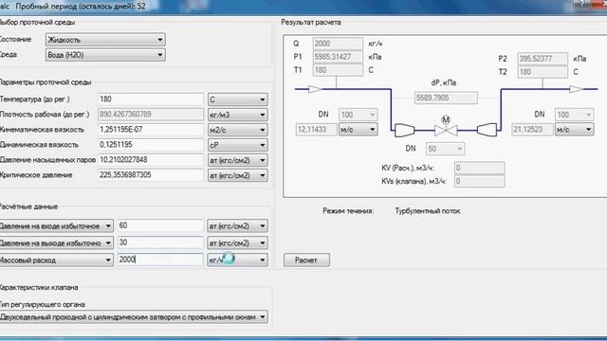607x341 pixels.
Task: Click the outlet reducer symbol in diagram
Action: click(x=487, y=130)
